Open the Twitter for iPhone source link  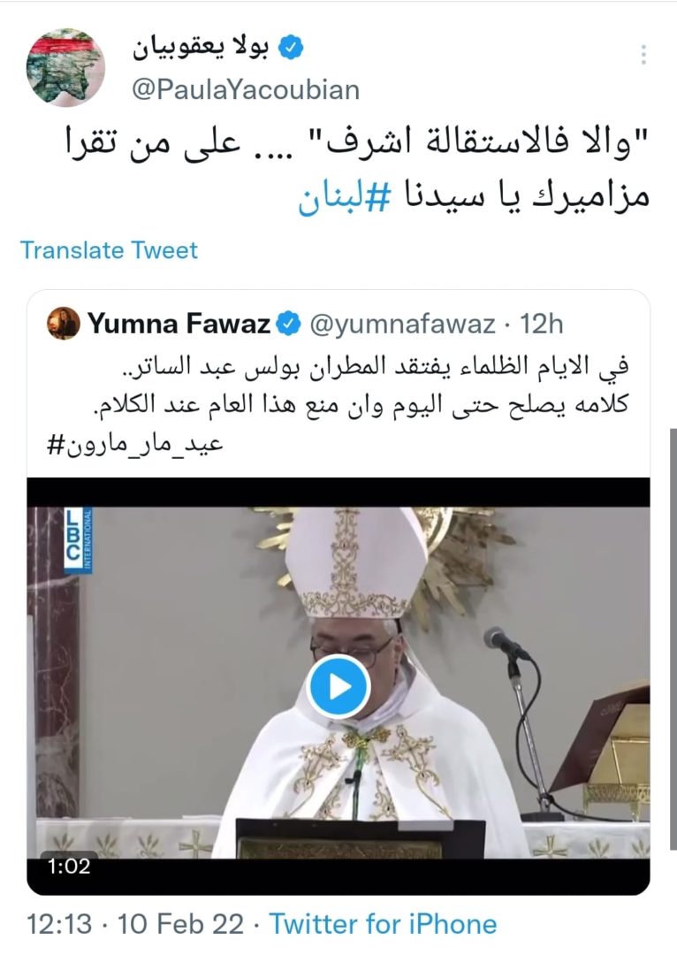point(383,925)
